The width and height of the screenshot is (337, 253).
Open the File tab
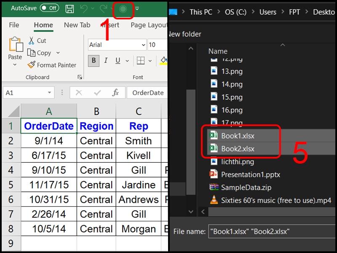14,25
